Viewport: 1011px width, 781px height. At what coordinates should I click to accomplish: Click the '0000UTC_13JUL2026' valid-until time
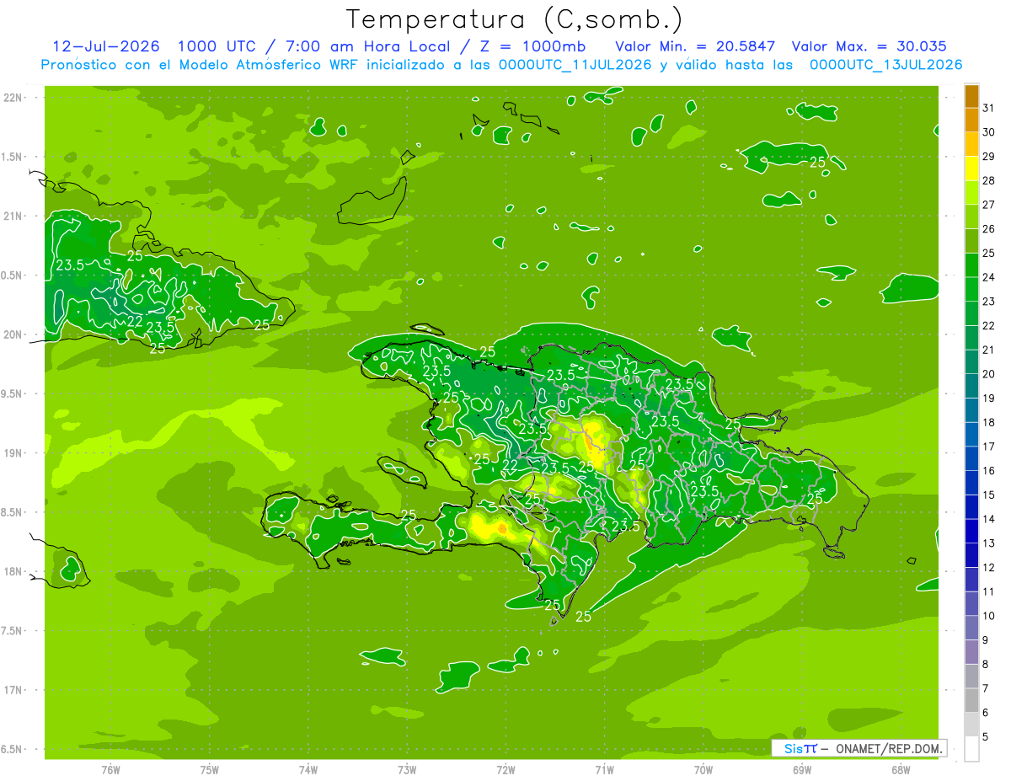(885, 65)
